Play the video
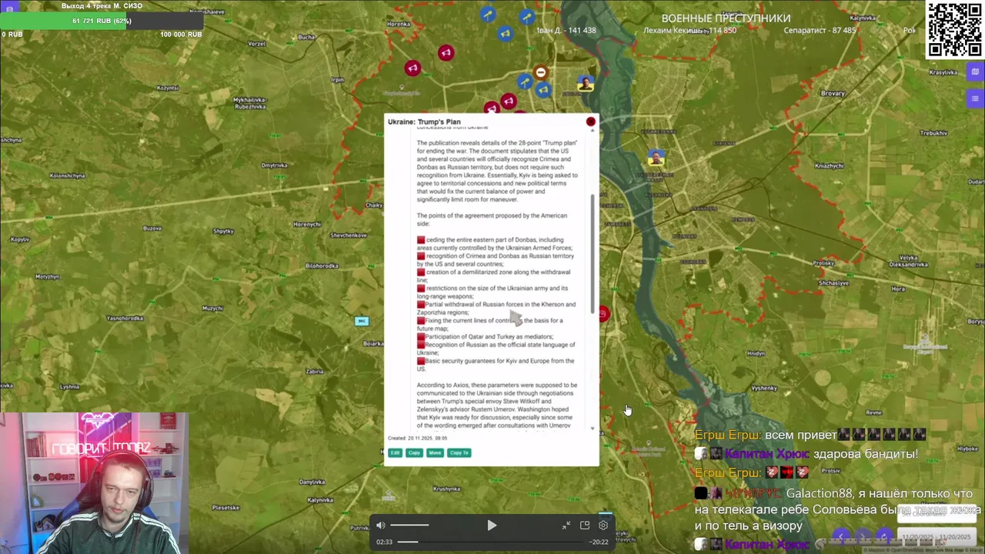The image size is (985, 554). (492, 526)
